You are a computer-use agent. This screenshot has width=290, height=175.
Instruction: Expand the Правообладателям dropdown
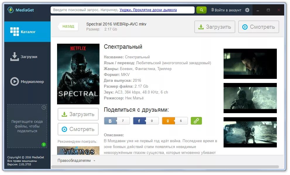(76, 161)
